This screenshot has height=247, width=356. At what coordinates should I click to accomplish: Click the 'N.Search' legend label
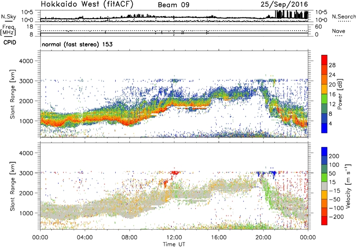(344, 16)
